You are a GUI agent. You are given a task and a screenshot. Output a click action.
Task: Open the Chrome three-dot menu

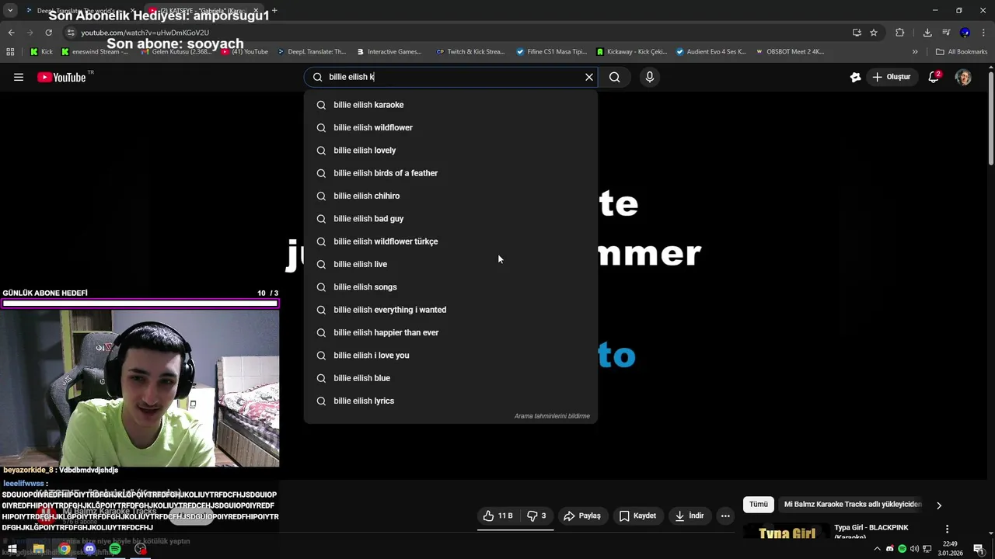983,33
